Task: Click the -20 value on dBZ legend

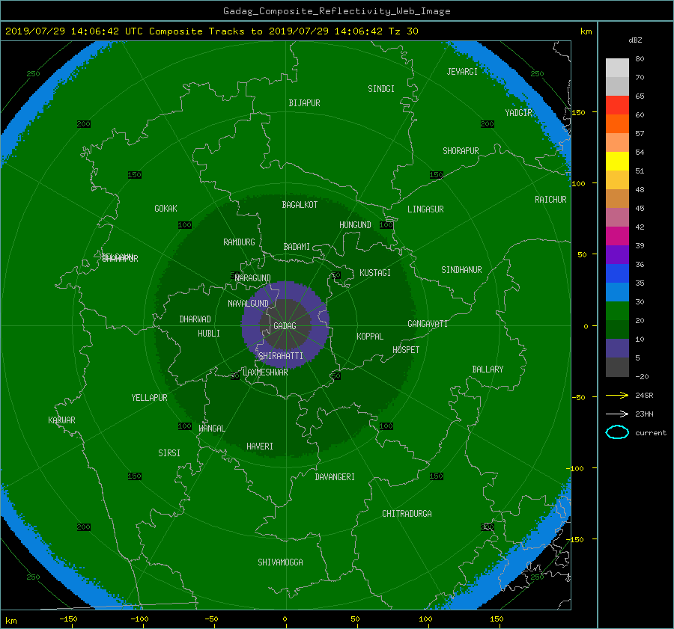Action: 642,376
